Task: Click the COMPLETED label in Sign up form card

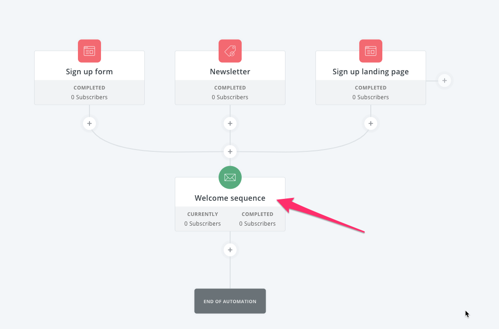Action: pos(89,88)
